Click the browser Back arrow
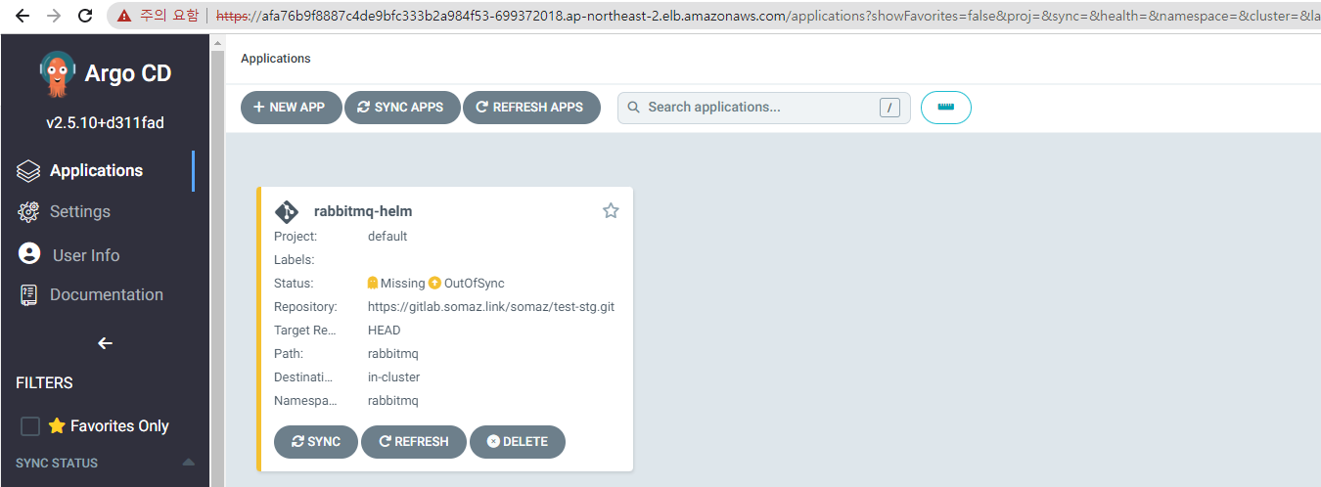1321x487 pixels. [x=22, y=16]
